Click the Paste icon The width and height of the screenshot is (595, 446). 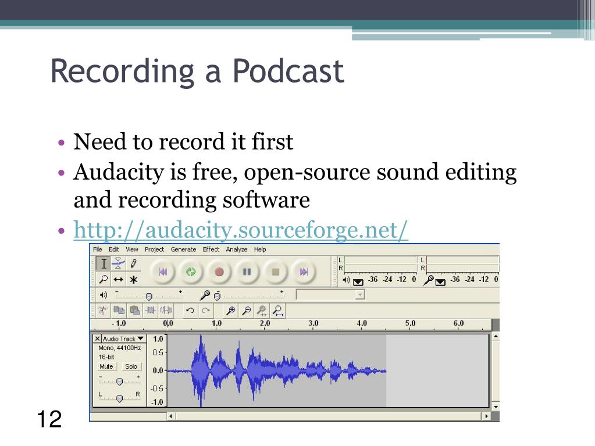click(x=135, y=311)
